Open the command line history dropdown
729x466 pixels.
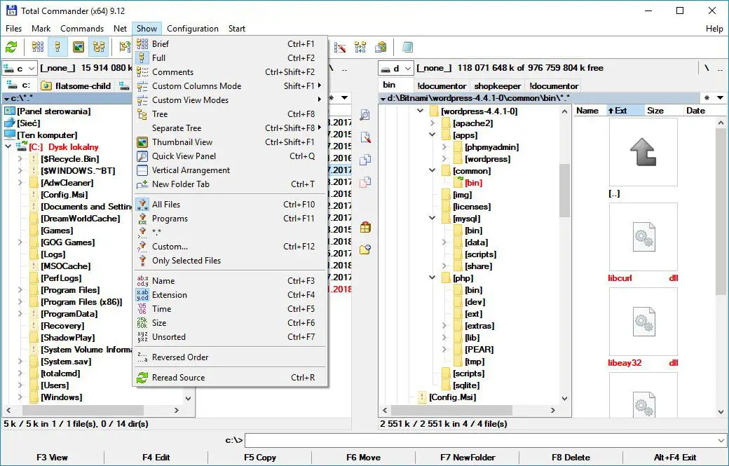pos(721,441)
